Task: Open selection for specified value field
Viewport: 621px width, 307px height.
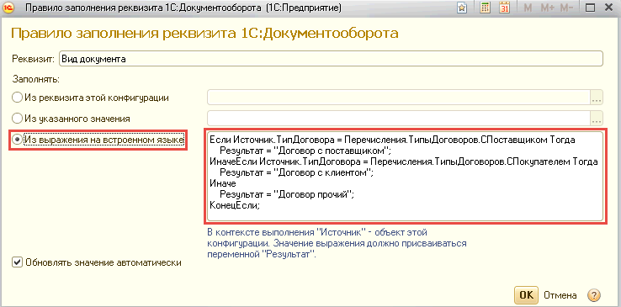Action: click(597, 118)
